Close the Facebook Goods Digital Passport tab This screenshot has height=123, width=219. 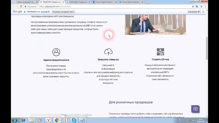[116, 2]
